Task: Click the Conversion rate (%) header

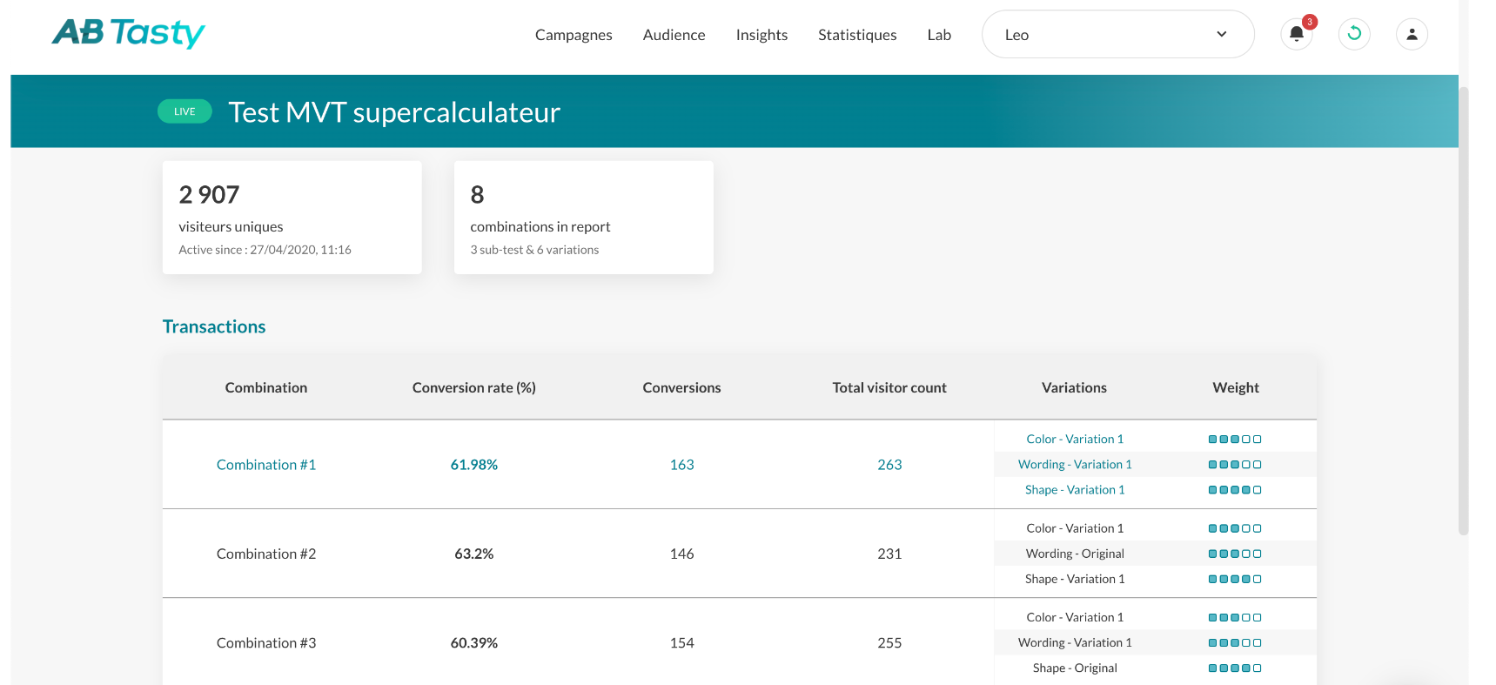Action: click(474, 387)
